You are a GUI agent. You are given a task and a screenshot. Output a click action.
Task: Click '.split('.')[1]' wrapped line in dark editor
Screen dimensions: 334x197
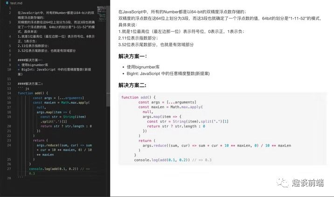point(54,121)
